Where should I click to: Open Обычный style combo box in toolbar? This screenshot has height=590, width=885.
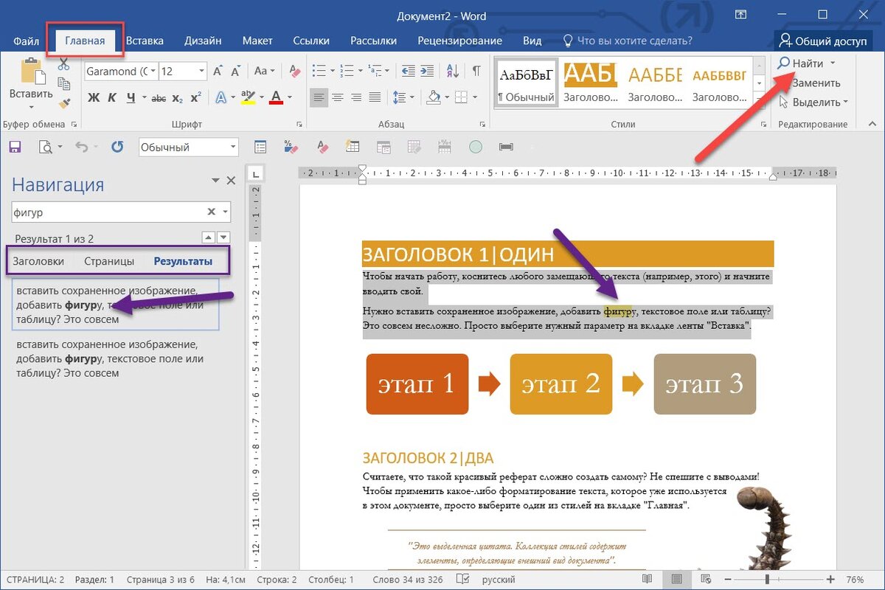(189, 147)
